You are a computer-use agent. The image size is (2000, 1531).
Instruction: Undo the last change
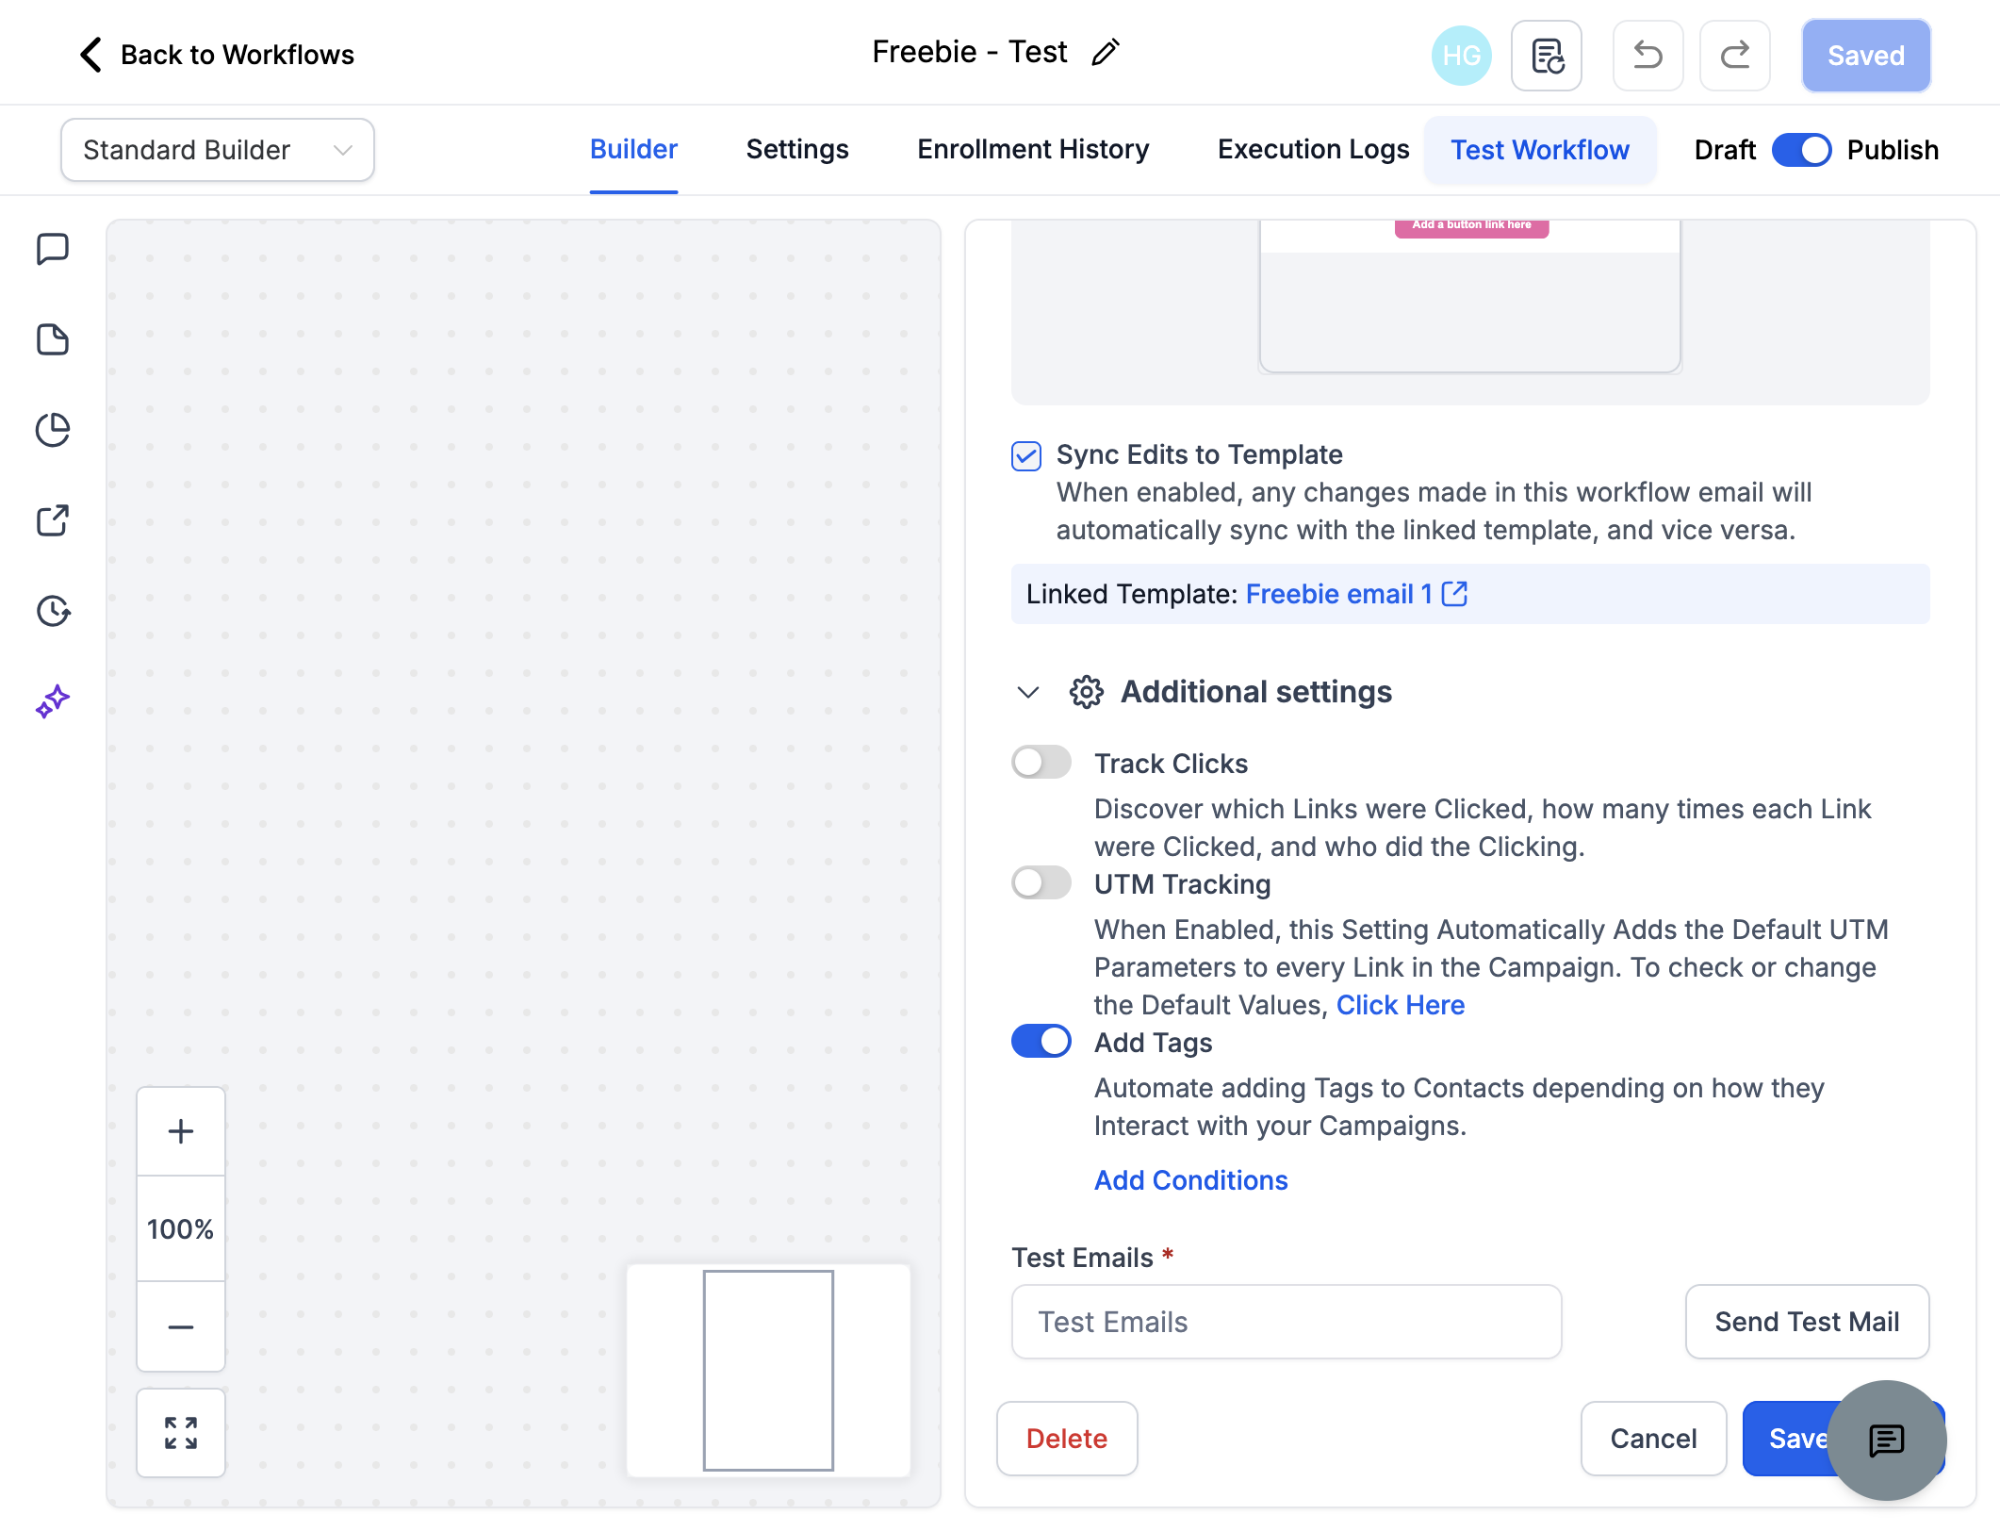coord(1648,56)
